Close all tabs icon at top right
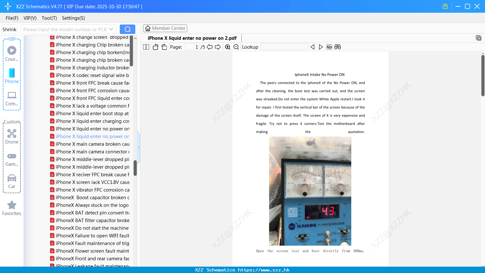Screen dimensions: 485x273 click(x=478, y=38)
